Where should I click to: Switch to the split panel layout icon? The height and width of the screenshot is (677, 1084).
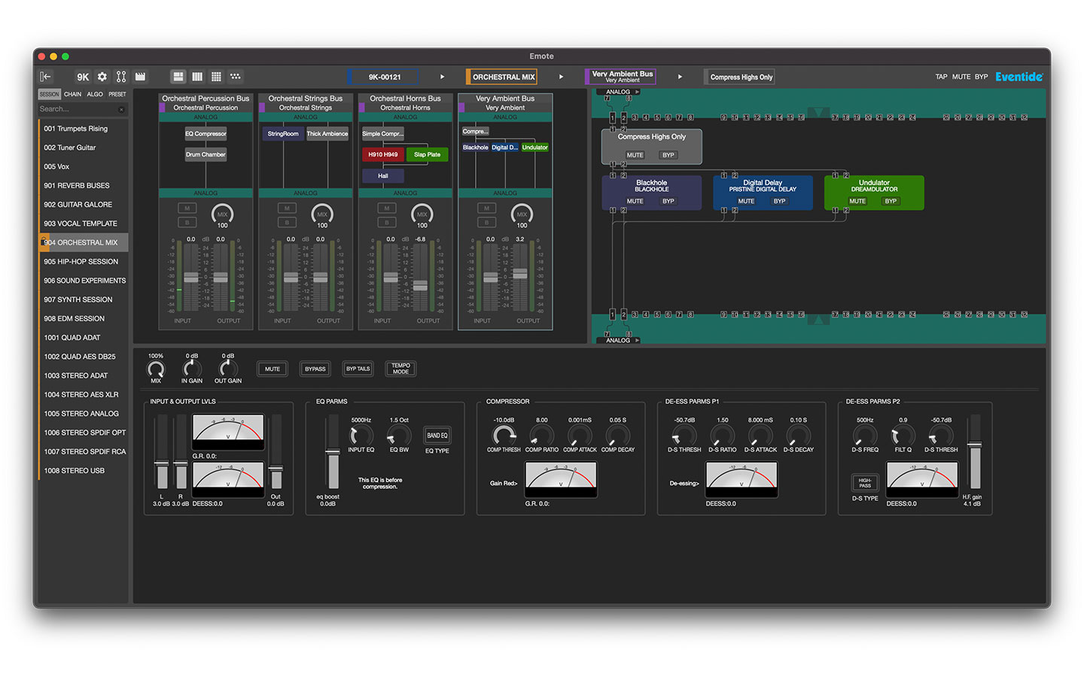click(178, 77)
